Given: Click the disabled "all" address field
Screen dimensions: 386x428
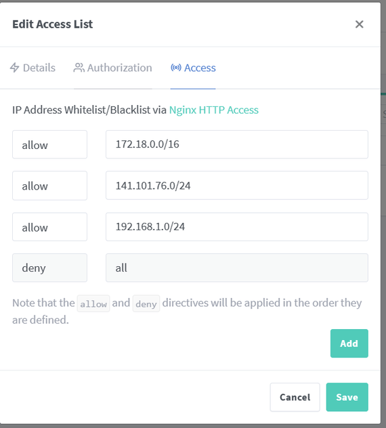Looking at the screenshot, I should pyautogui.click(x=237, y=267).
